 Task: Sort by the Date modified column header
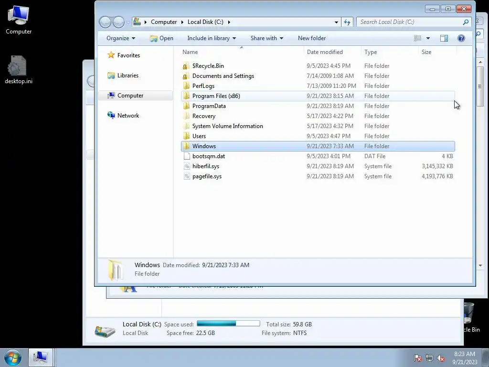click(x=332, y=52)
